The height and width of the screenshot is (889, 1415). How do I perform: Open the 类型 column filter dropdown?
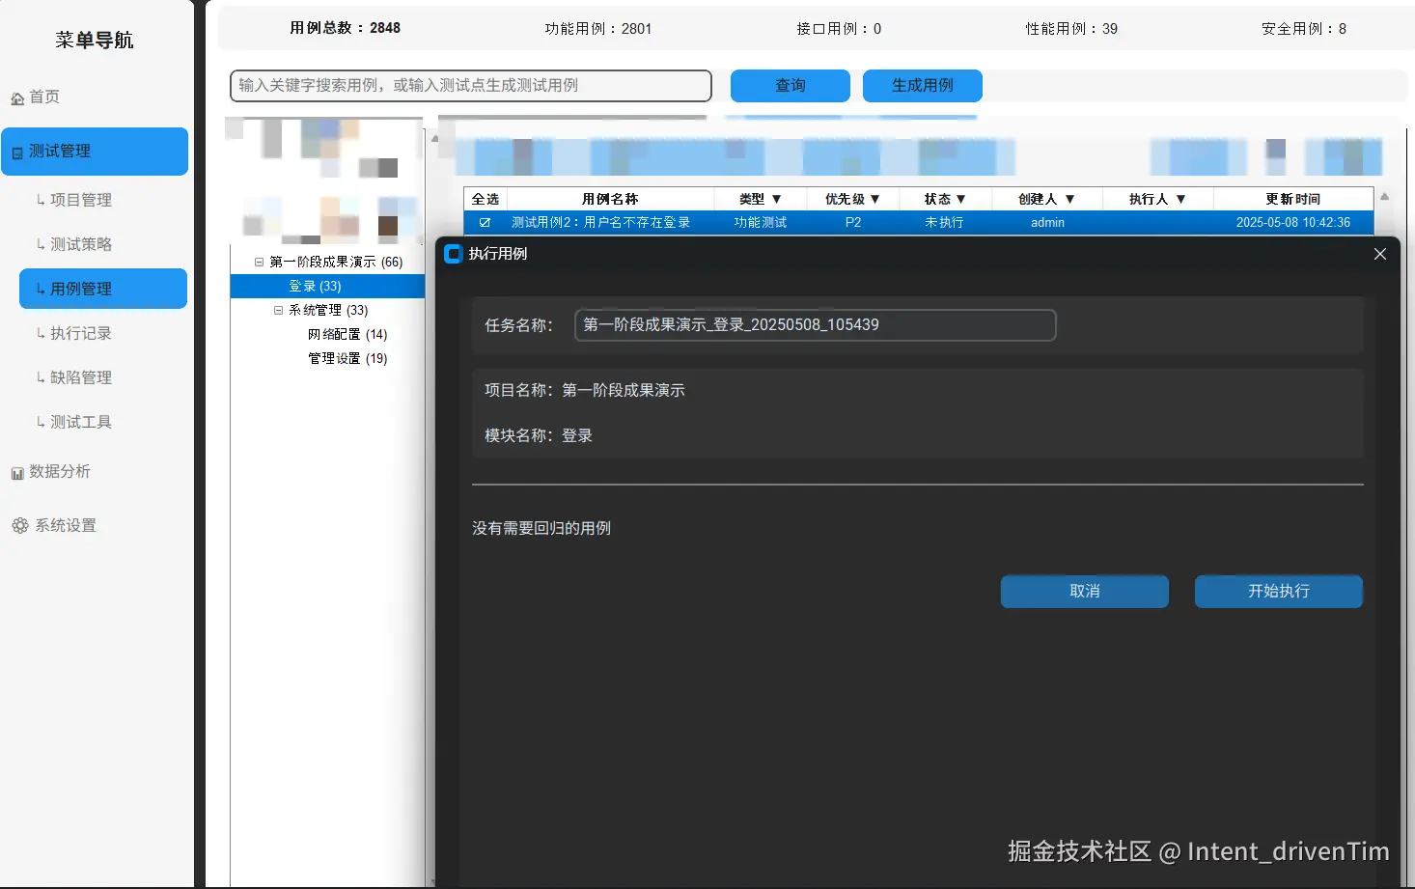(x=776, y=199)
